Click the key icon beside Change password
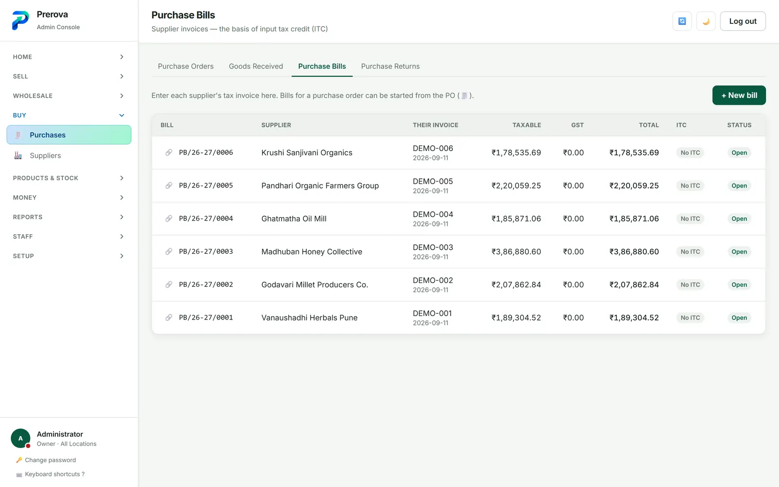 click(19, 460)
